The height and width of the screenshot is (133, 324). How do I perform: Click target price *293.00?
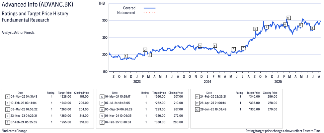click(160, 109)
